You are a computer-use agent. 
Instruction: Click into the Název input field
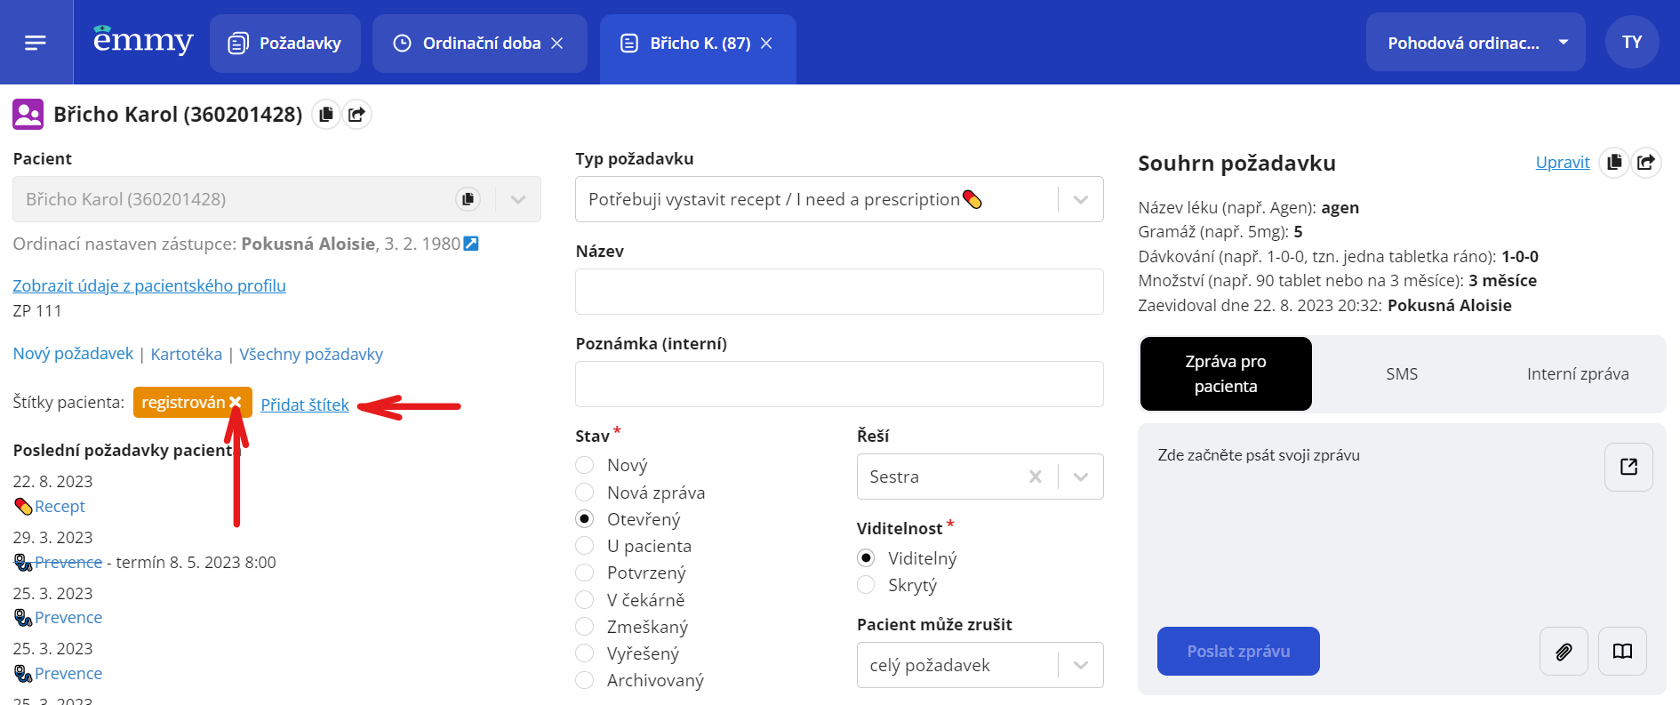[x=839, y=292]
